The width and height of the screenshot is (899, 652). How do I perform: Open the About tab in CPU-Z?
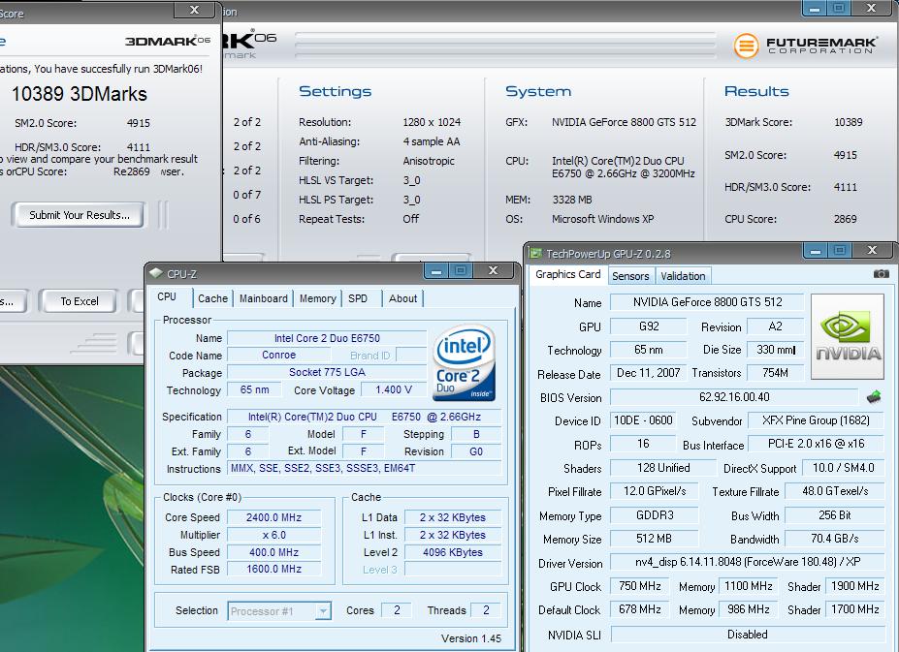click(x=403, y=298)
